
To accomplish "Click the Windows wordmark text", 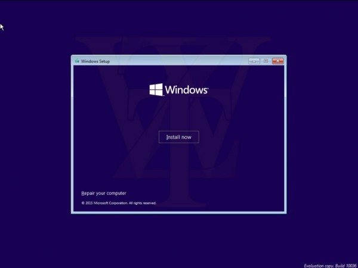I will [x=186, y=90].
